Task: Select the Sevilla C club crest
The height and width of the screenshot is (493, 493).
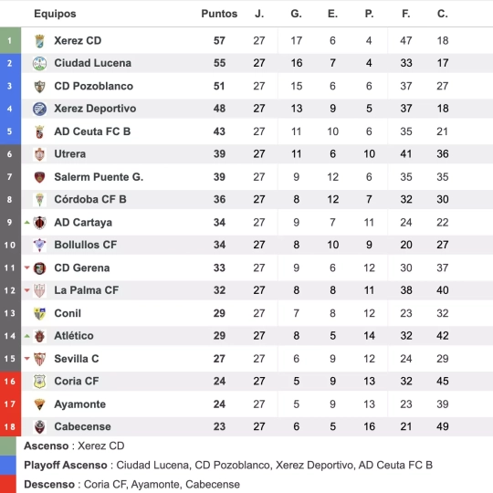Action: tap(39, 359)
